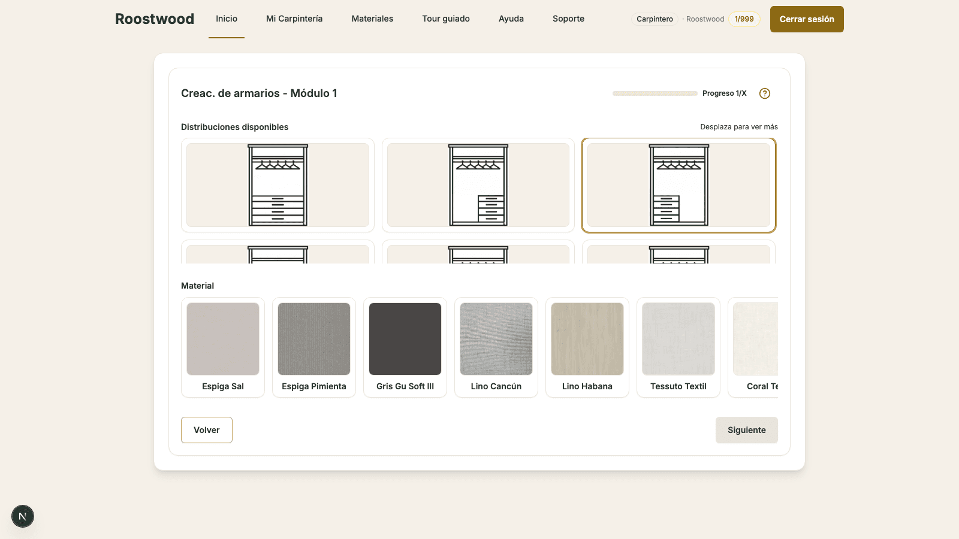Select wardrobe layout with drawers on right
The width and height of the screenshot is (959, 539).
pos(478,185)
